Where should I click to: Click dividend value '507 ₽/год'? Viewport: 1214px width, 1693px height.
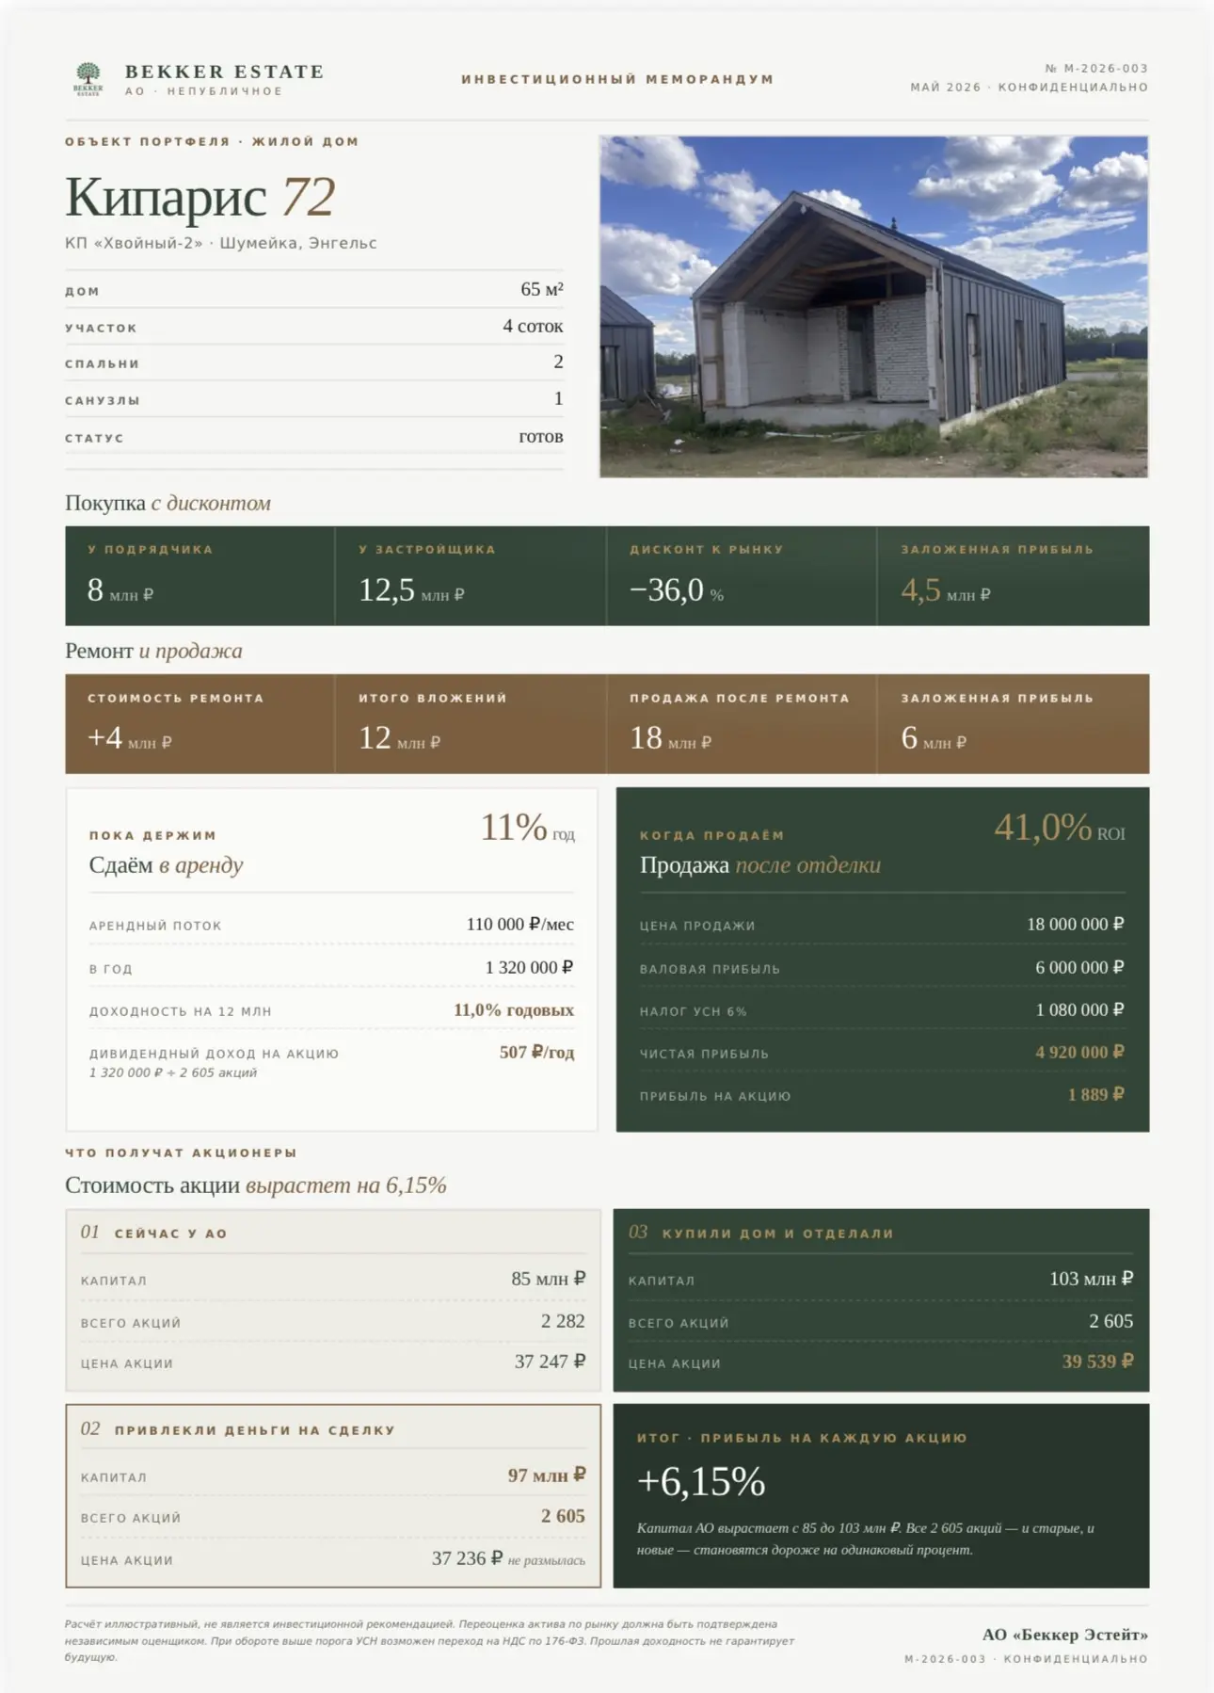[x=536, y=1052]
